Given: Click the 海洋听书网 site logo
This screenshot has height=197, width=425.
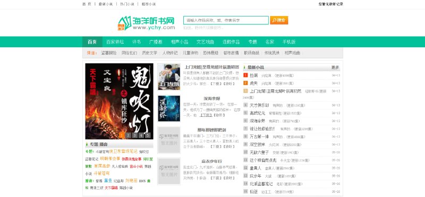Looking at the screenshot, I should (146, 23).
